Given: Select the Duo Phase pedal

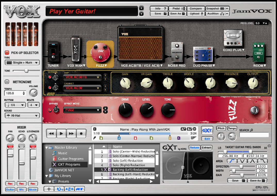Looking at the screenshot, I should [x=203, y=54].
